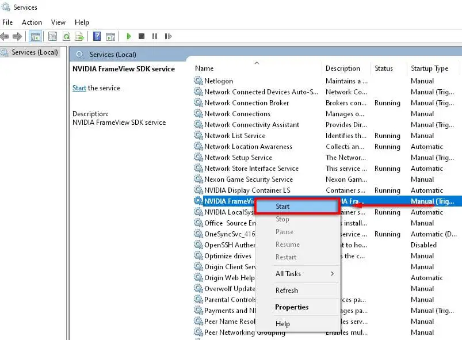Open the View menu in menu bar
Viewport: 462px width, 340px height.
pos(58,22)
